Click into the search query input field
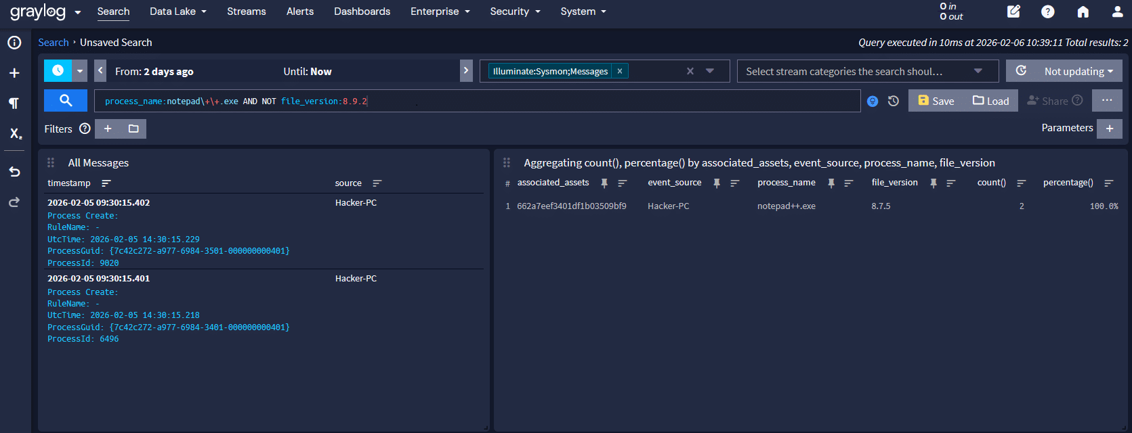This screenshot has height=433, width=1132. [542, 101]
